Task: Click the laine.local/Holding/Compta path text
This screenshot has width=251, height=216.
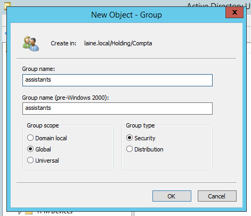Action: (x=118, y=43)
